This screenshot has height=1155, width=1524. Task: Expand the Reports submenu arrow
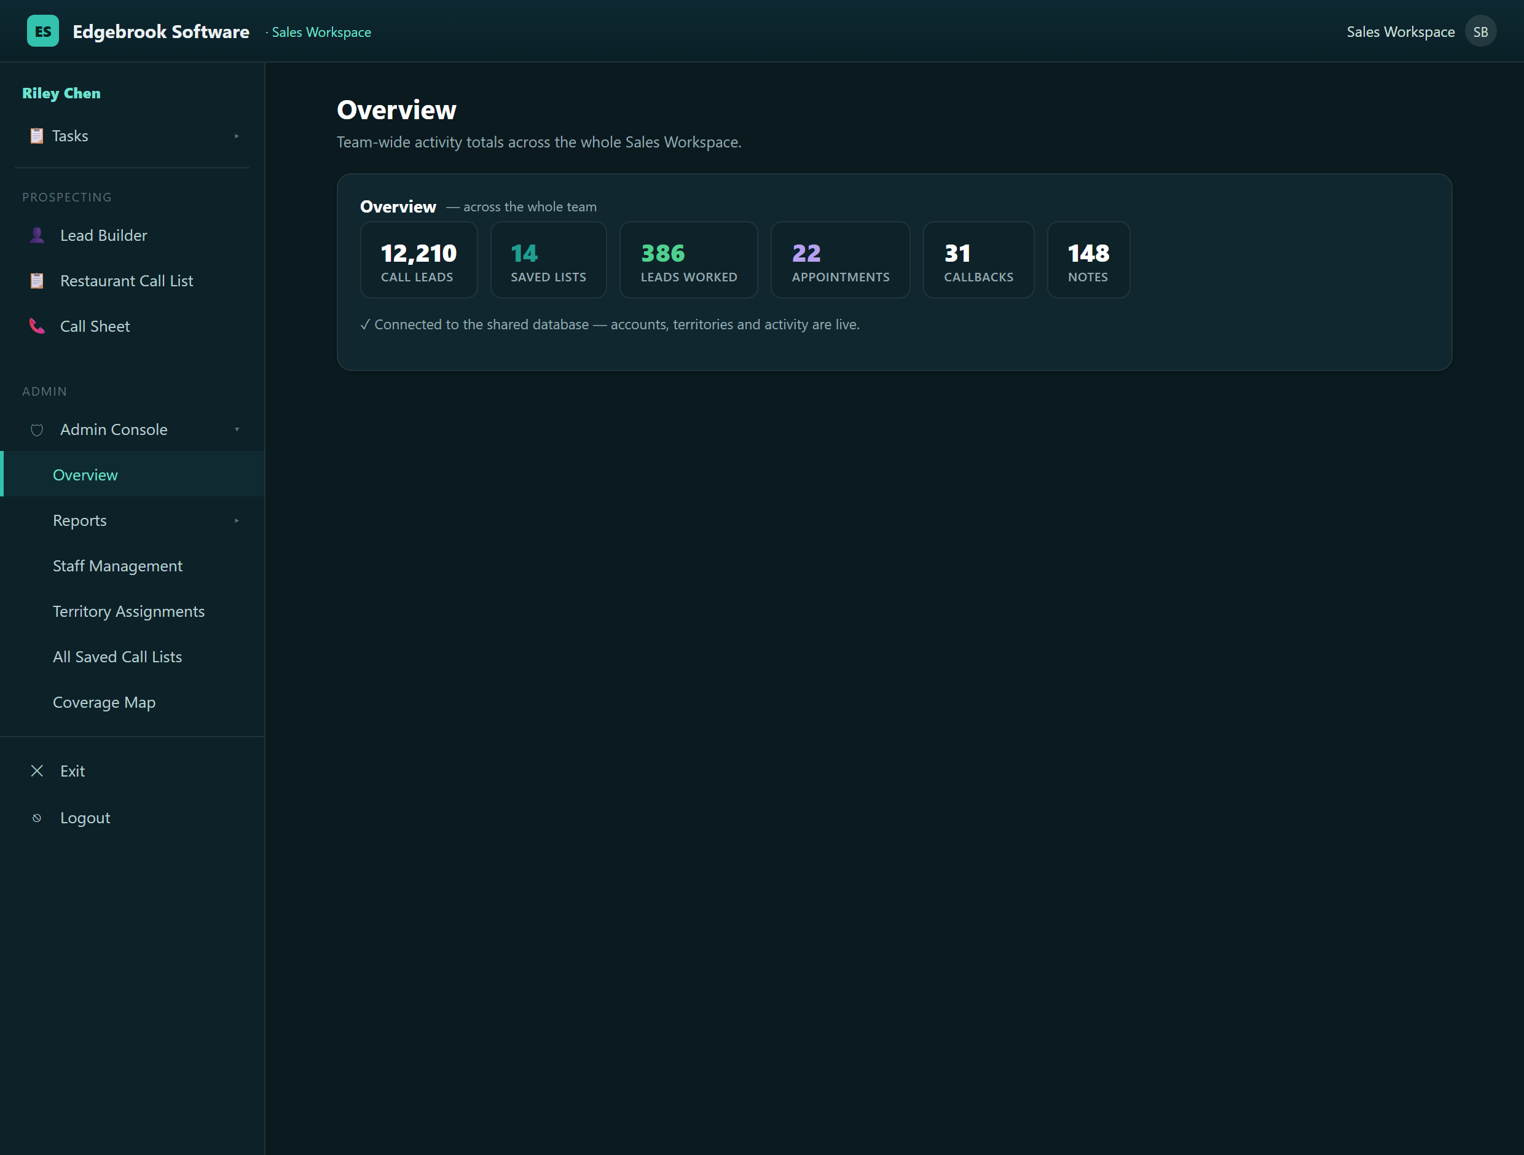237,521
